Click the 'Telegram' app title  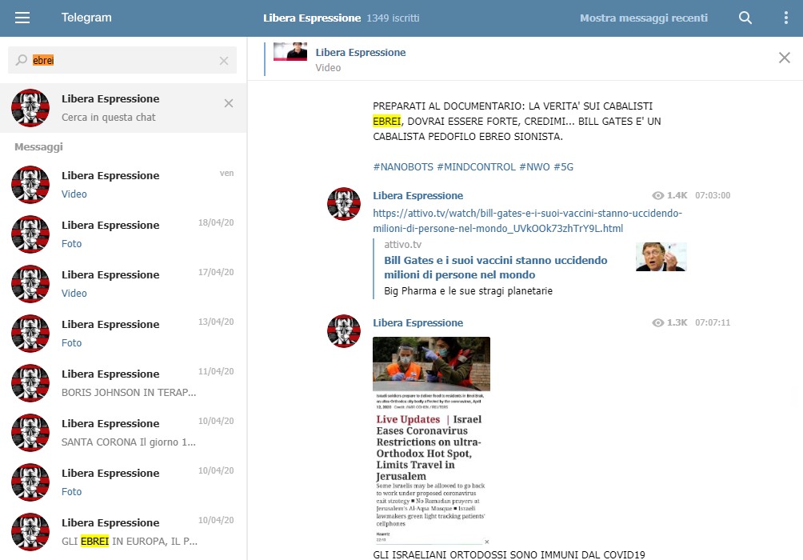[x=86, y=18]
